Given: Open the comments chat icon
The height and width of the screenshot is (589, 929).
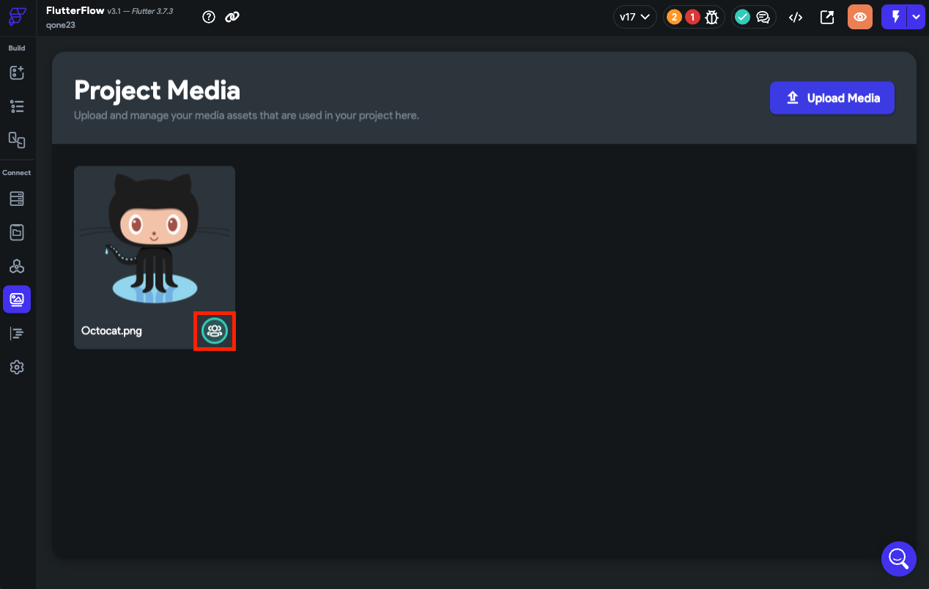Looking at the screenshot, I should click(x=763, y=17).
